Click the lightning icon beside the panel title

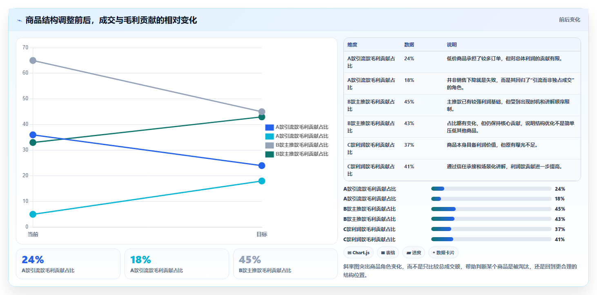pos(19,20)
